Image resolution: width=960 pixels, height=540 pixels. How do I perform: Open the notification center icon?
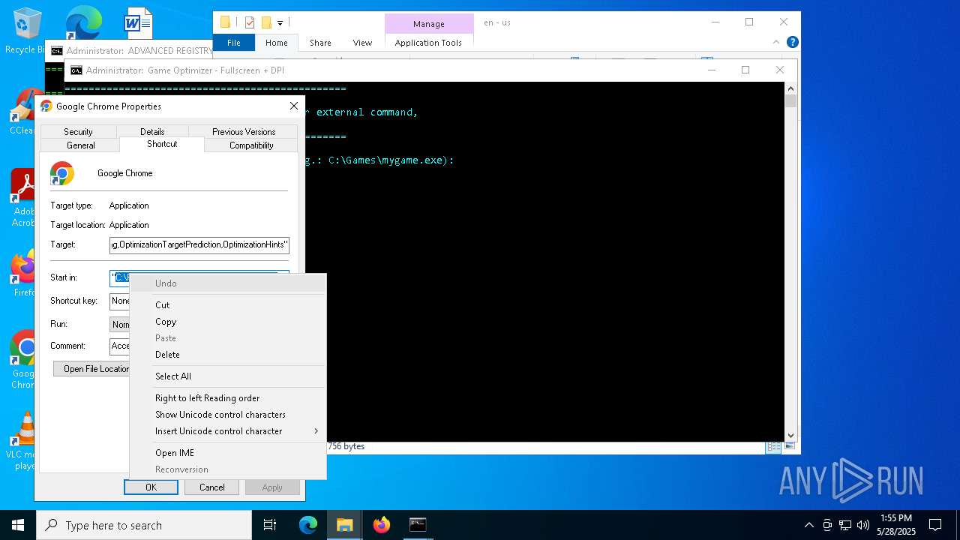click(935, 525)
